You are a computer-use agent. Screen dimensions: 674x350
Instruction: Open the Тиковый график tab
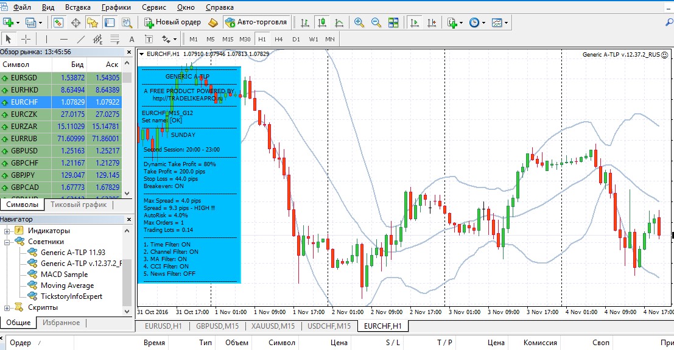tap(78, 205)
